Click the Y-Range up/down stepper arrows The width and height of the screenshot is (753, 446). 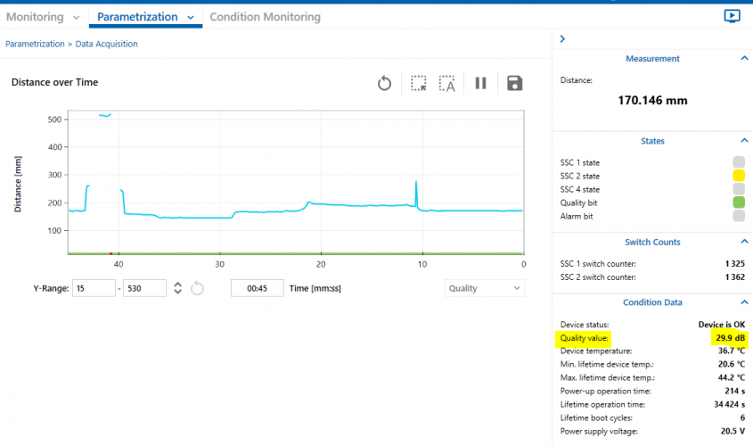(x=178, y=288)
